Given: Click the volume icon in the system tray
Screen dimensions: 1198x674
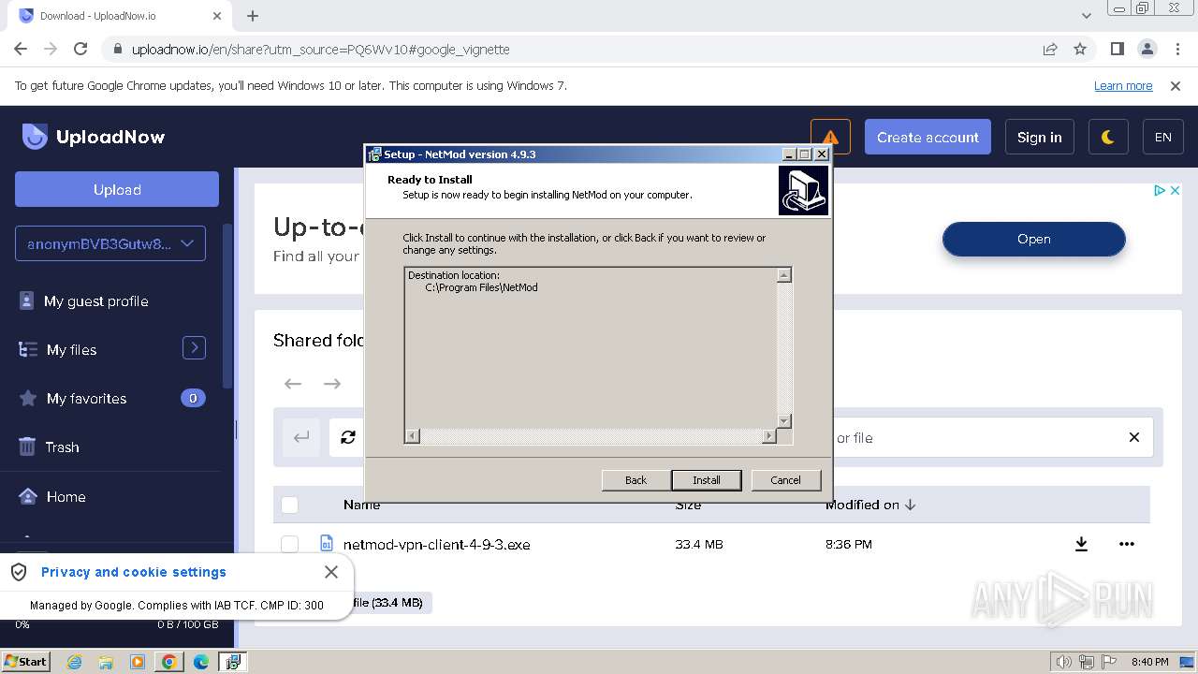Looking at the screenshot, I should [x=1063, y=662].
